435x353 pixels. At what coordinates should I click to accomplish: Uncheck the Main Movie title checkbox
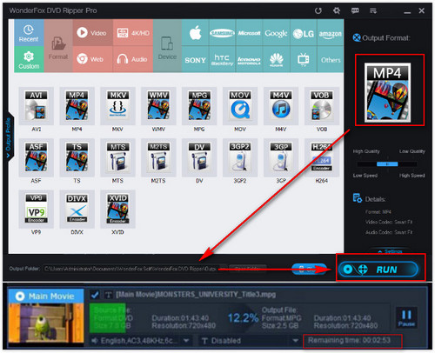94,295
